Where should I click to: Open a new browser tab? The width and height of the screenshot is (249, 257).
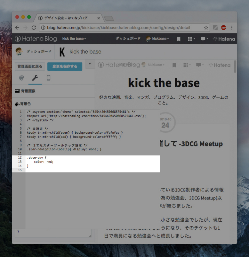pyautogui.click(x=109, y=18)
